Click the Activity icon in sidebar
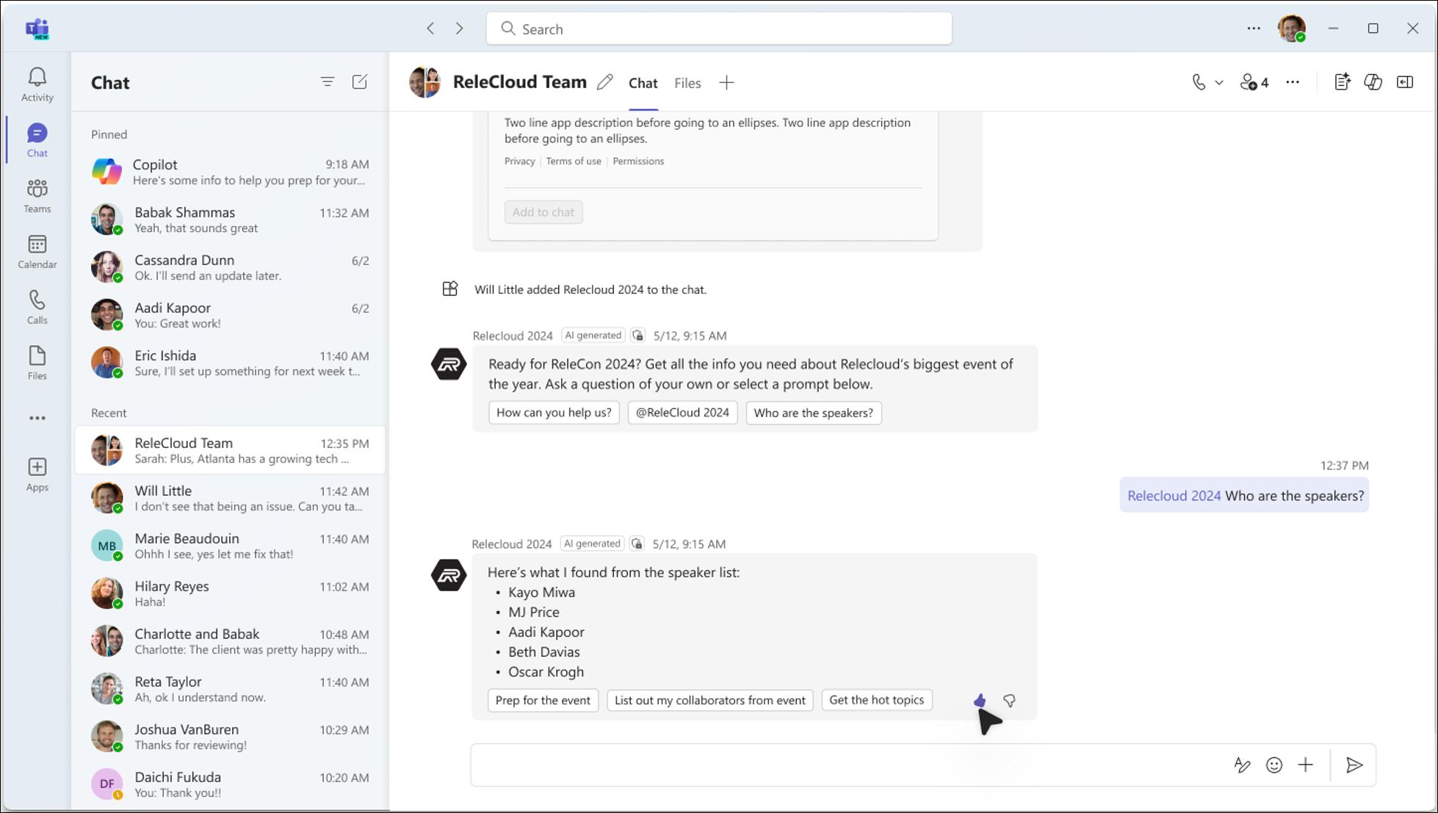 pos(37,84)
